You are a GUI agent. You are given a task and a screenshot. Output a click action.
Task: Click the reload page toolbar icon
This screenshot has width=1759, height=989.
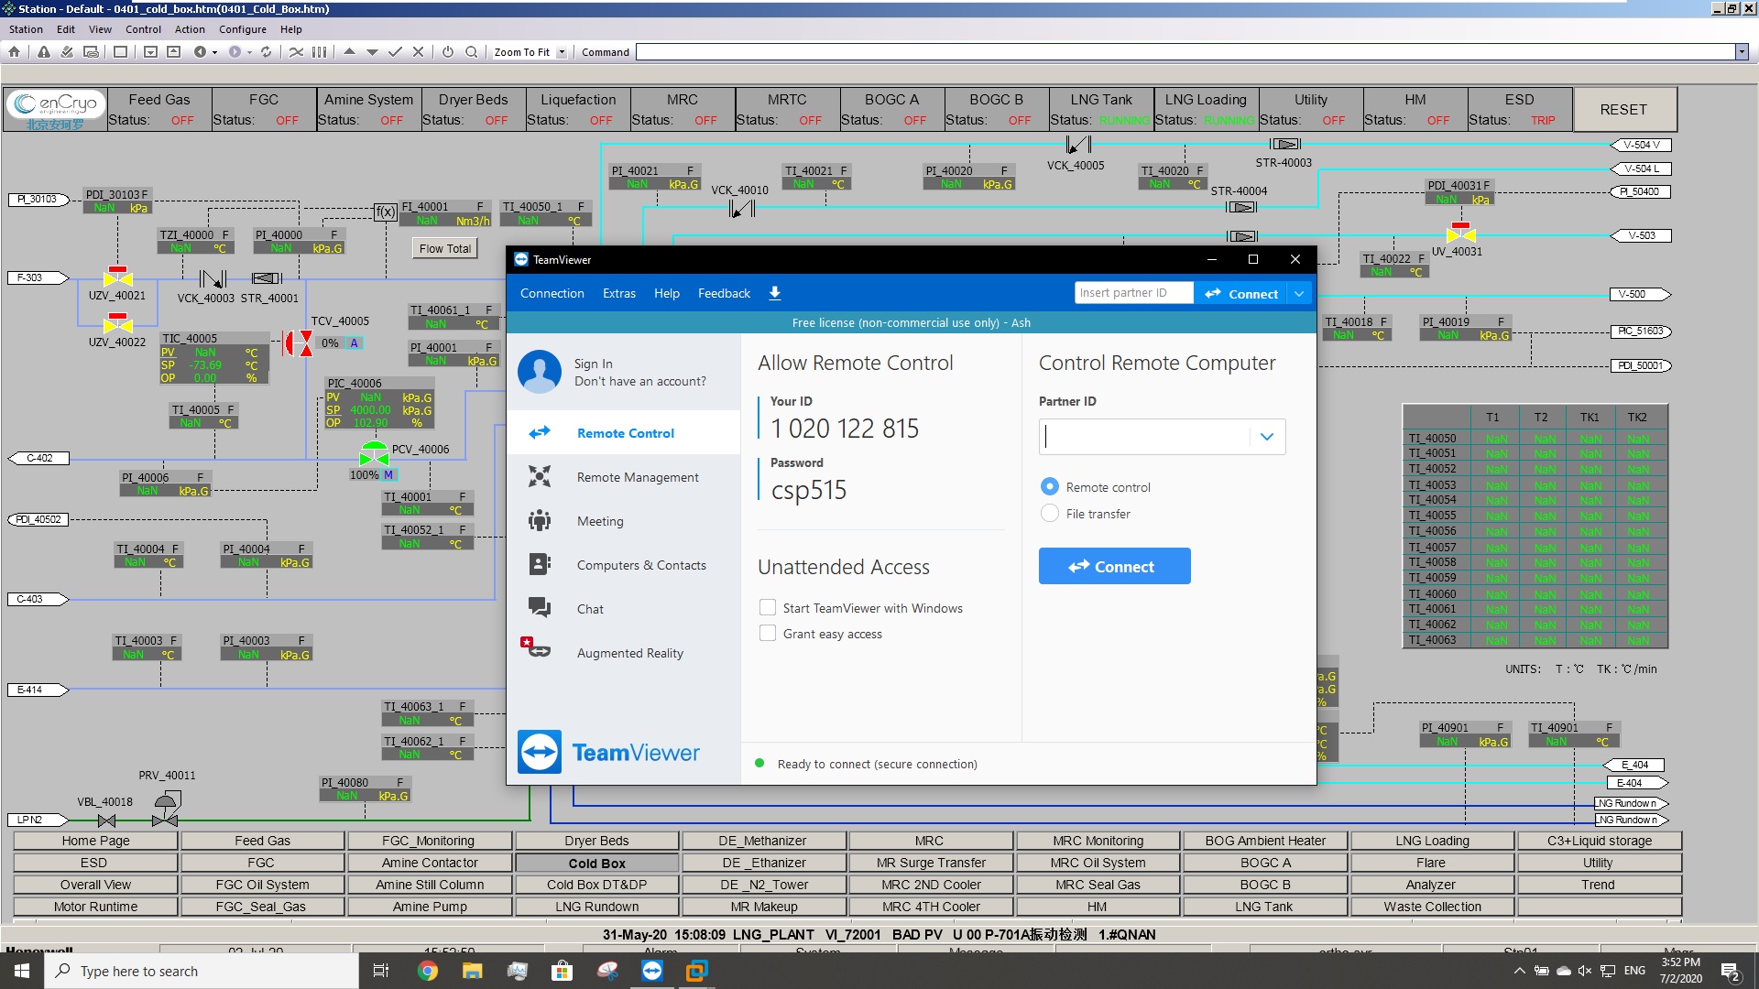[x=267, y=52]
